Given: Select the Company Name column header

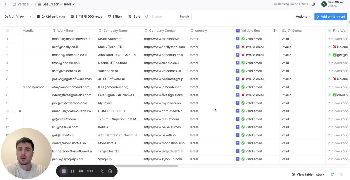Looking at the screenshot, I should (x=119, y=31).
